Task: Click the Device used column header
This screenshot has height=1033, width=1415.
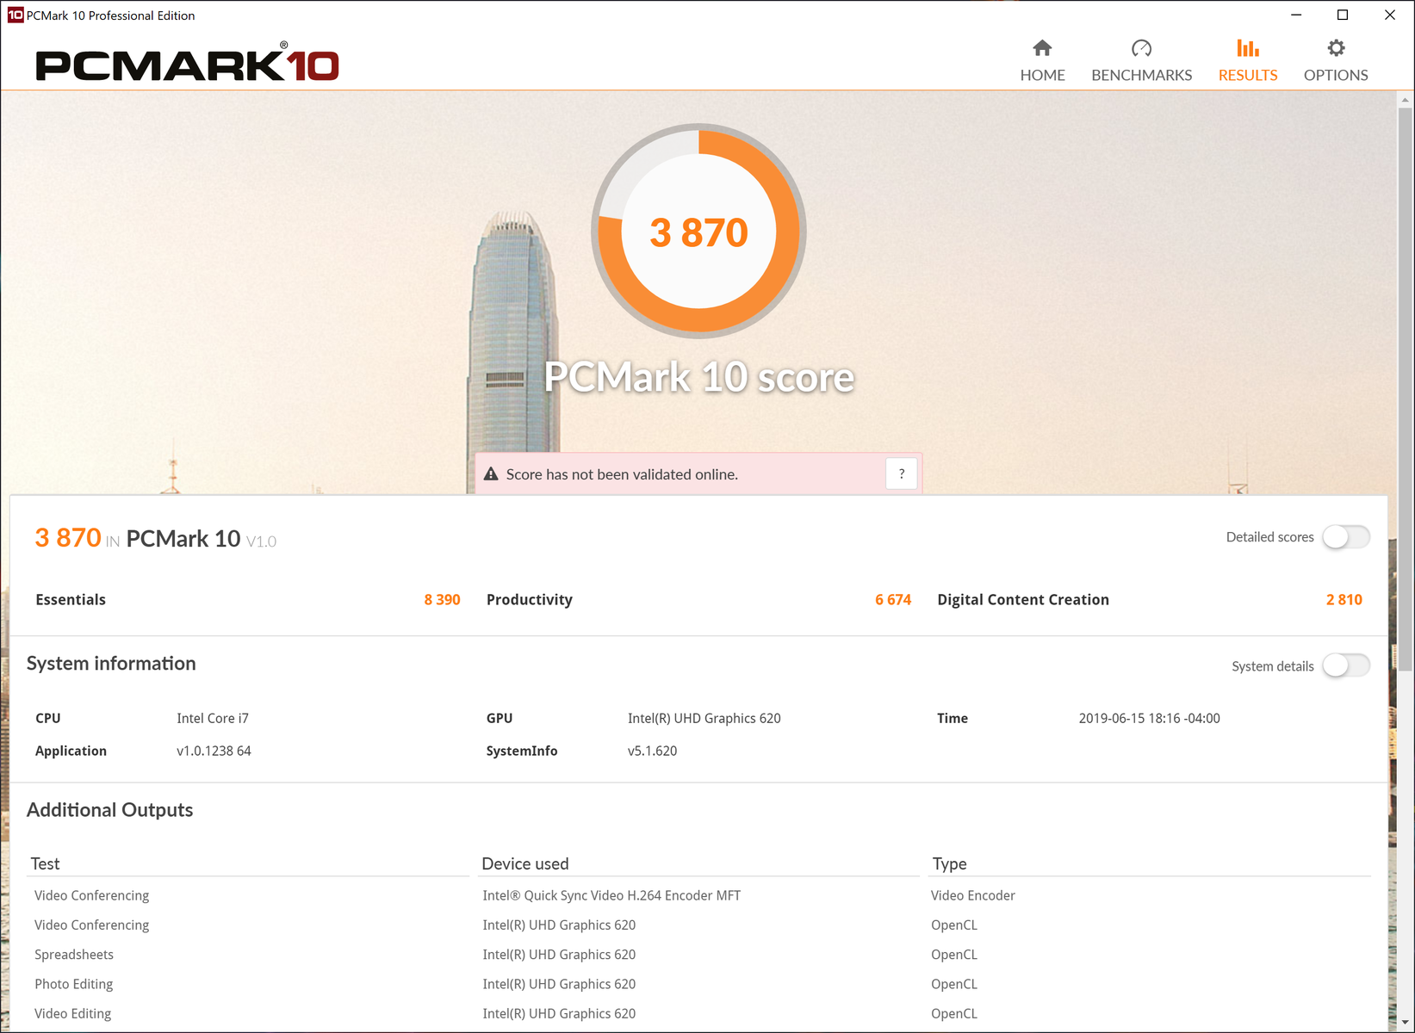Action: 525,863
